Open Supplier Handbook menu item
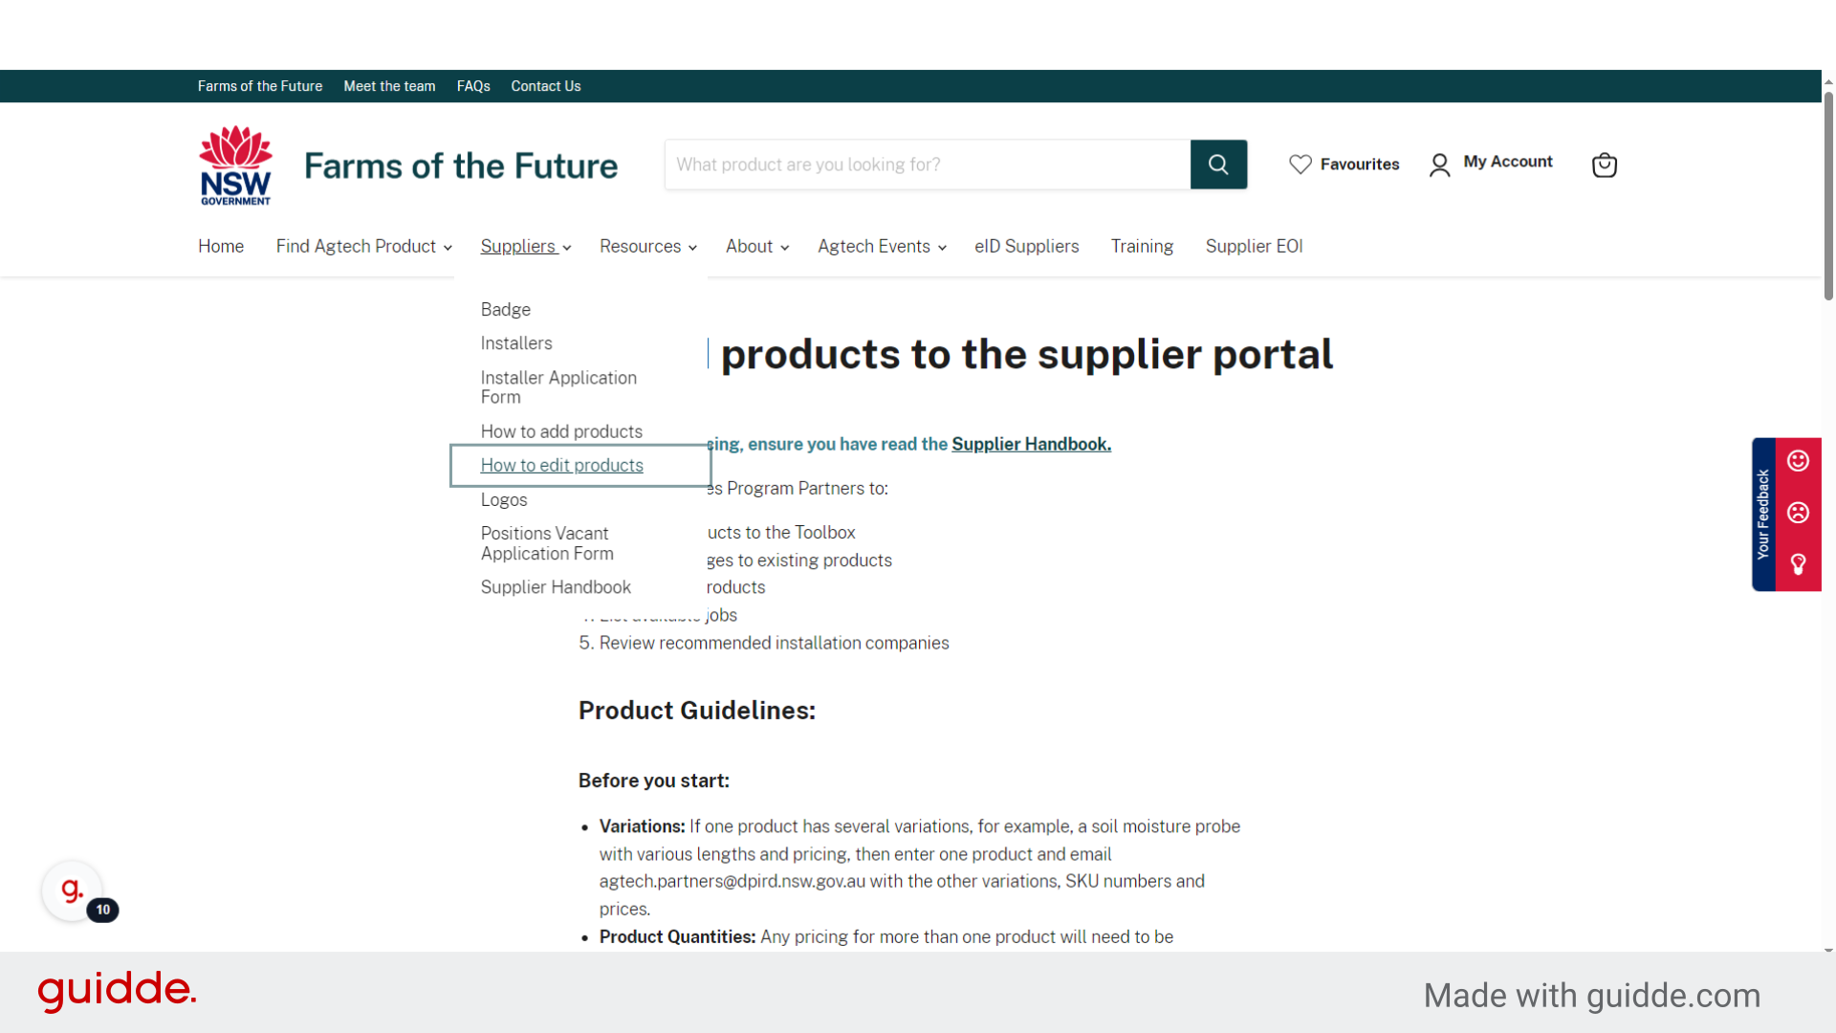The width and height of the screenshot is (1836, 1033). (556, 586)
